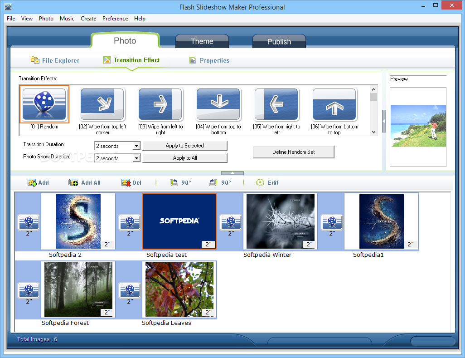This screenshot has height=358, width=465.
Task: Select the Softpedia Winter thumbnail
Action: (280, 221)
